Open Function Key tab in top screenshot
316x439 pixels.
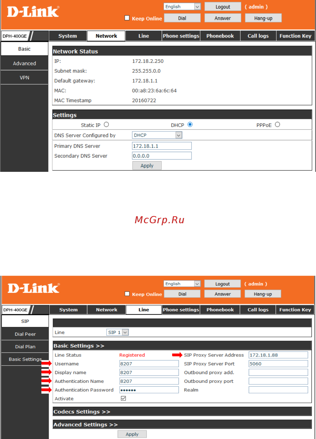coord(295,36)
